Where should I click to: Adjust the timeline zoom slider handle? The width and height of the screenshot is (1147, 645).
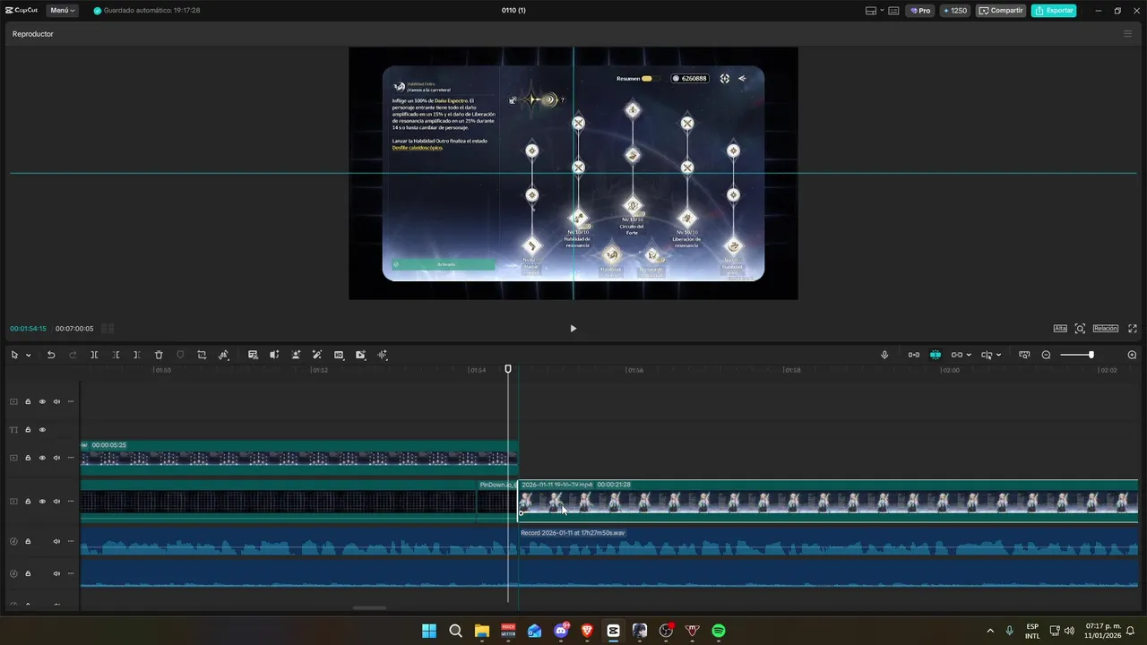pos(1091,355)
